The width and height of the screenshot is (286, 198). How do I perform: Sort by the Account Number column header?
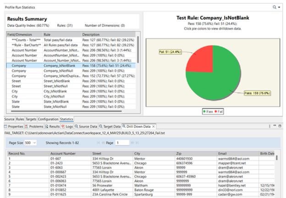pyautogui.click(x=64, y=154)
